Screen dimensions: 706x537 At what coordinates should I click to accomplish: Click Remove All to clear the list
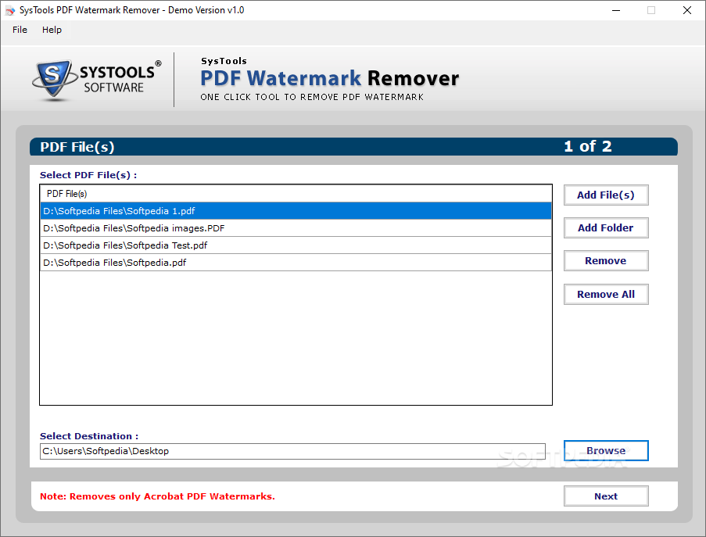606,294
